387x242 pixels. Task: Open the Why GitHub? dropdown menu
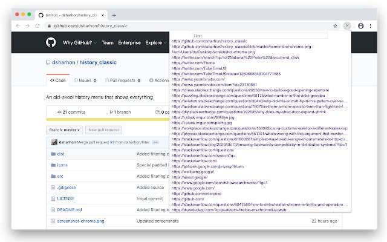point(80,43)
